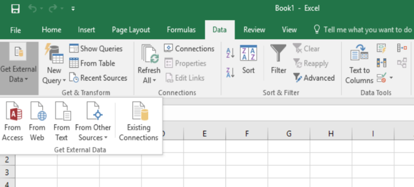Screen dimensions: 414x187
Task: Click the Refresh All icon
Action: (x=150, y=54)
